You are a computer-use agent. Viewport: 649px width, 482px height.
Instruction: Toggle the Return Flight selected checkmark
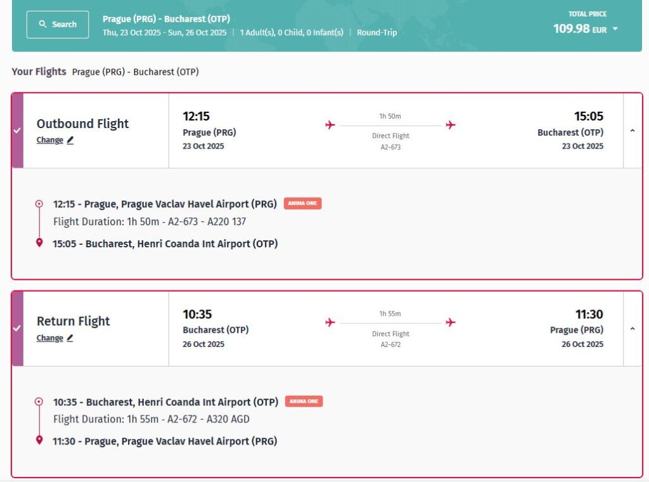point(17,329)
